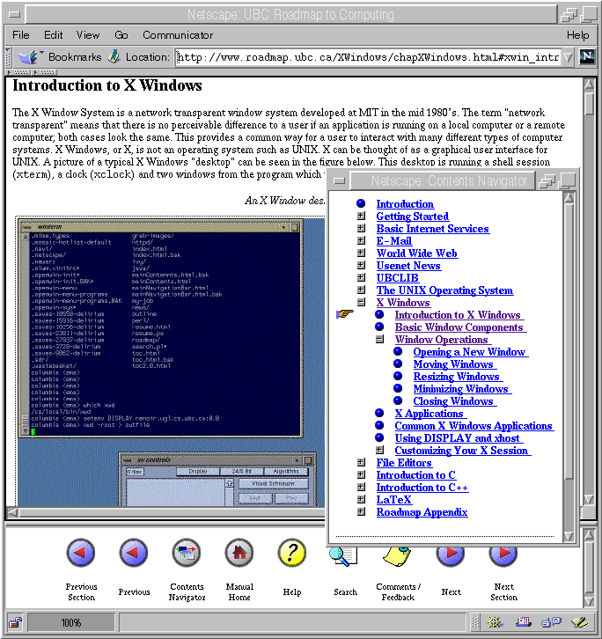Click the pointing hand marker icon
The width and height of the screenshot is (602, 639).
344,314
